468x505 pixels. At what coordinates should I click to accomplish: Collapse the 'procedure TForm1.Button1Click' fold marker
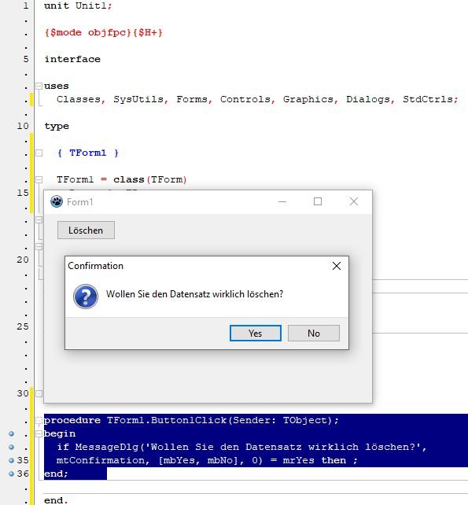[39, 420]
